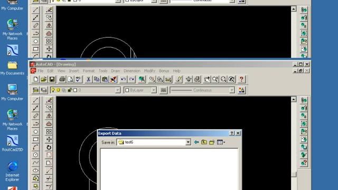Open Insert menu in lower AutoCAD window
The image size is (338, 190).
coord(74,71)
